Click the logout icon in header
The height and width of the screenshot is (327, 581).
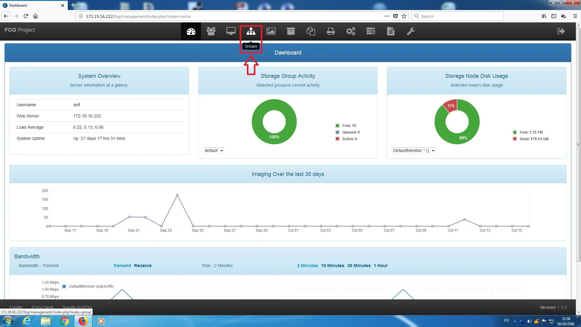click(561, 31)
